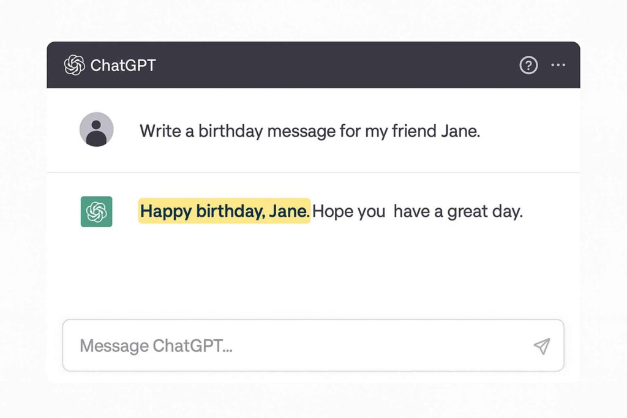The height and width of the screenshot is (418, 627).
Task: Click the divider line between the messages
Action: coord(313,173)
